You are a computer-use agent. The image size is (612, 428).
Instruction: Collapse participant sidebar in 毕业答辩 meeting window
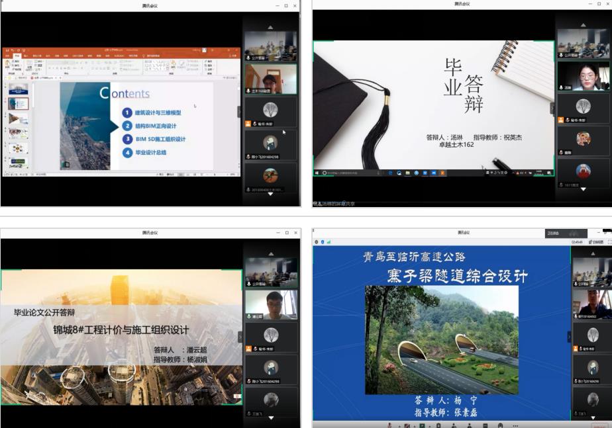point(552,107)
